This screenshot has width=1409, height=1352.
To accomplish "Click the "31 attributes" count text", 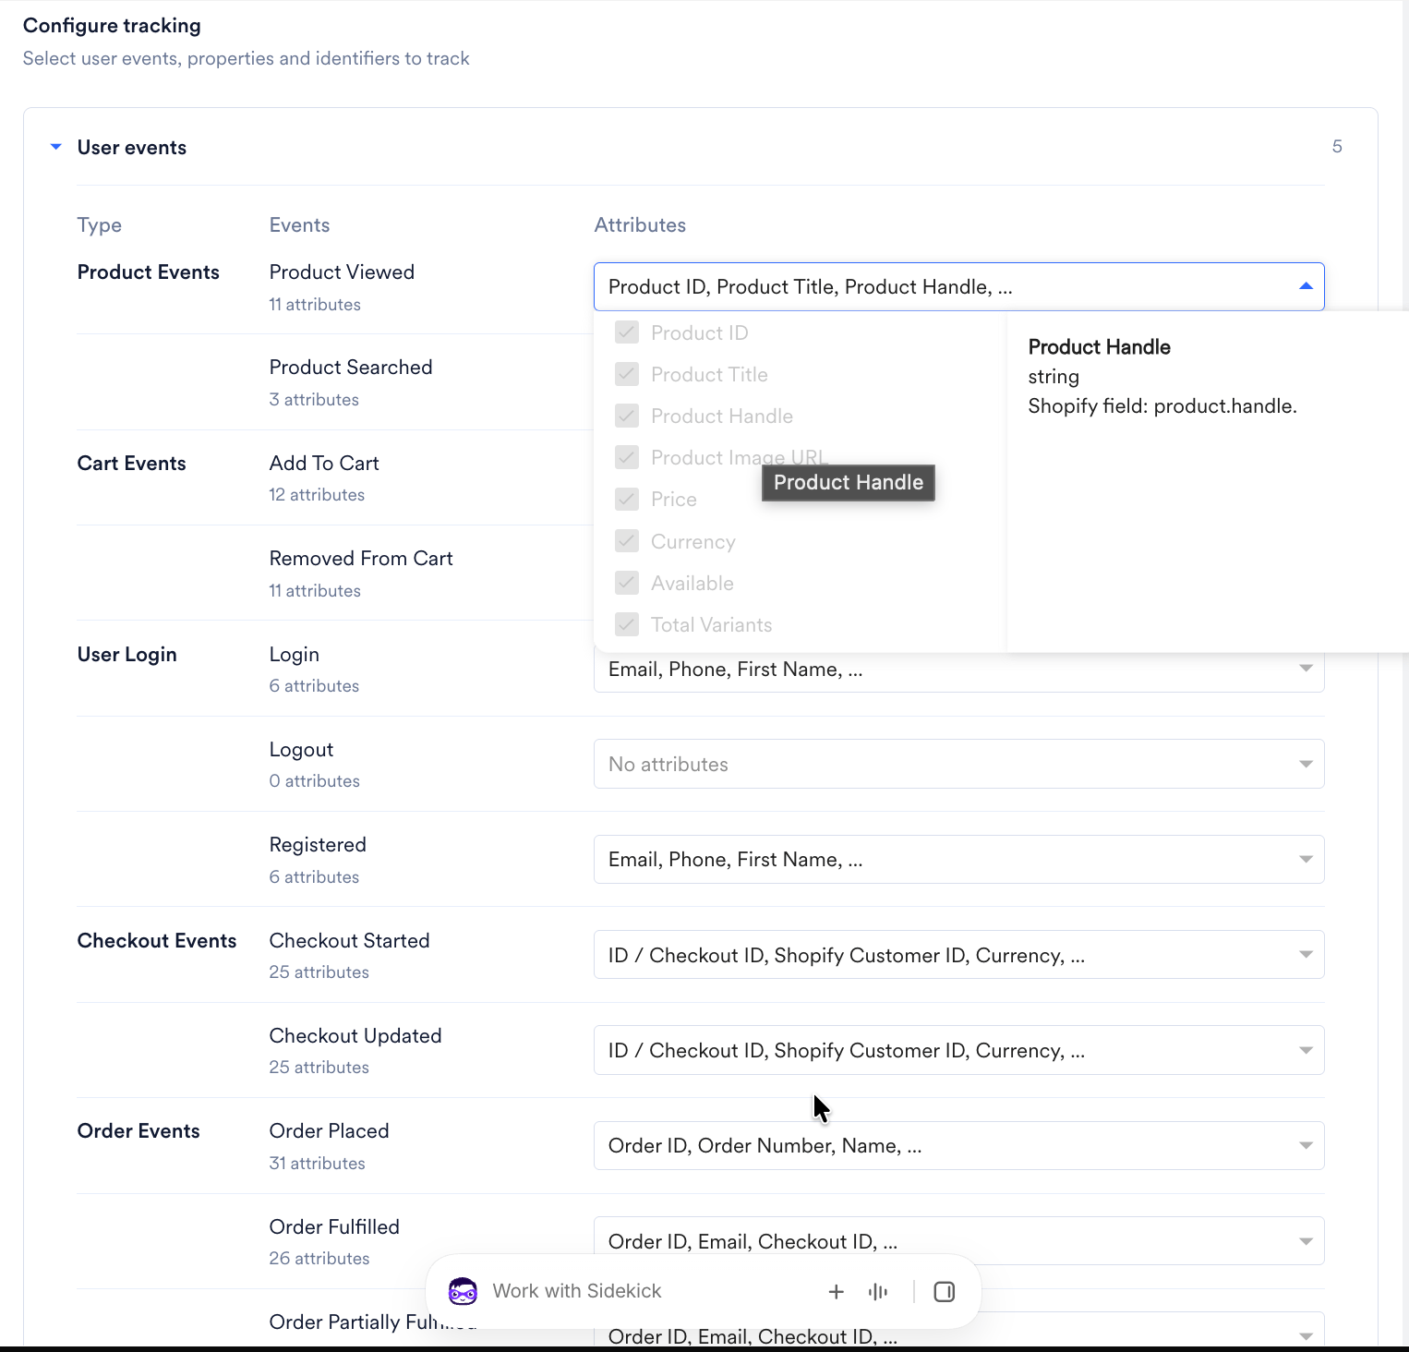I will [317, 1164].
